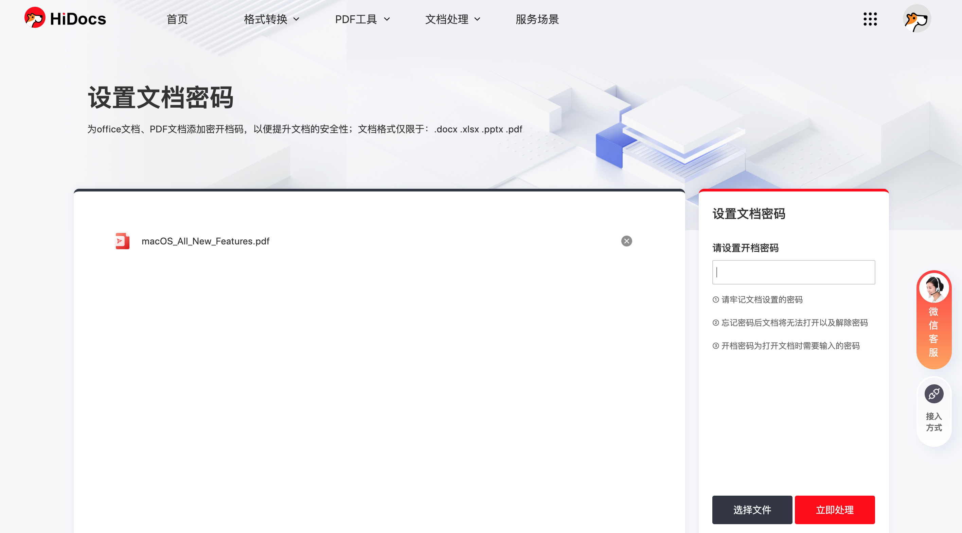Remove the macOS_All_New_Features.pdf file

pyautogui.click(x=627, y=241)
